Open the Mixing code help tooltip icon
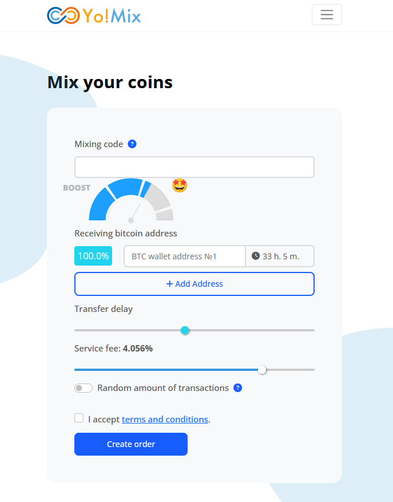Image resolution: width=393 pixels, height=502 pixels. (132, 144)
